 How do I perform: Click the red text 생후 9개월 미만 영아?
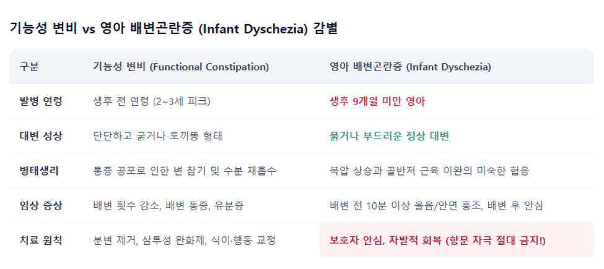[x=377, y=101]
